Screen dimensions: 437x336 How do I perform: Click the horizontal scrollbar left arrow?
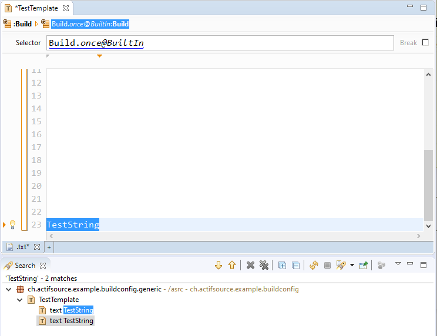(51, 236)
